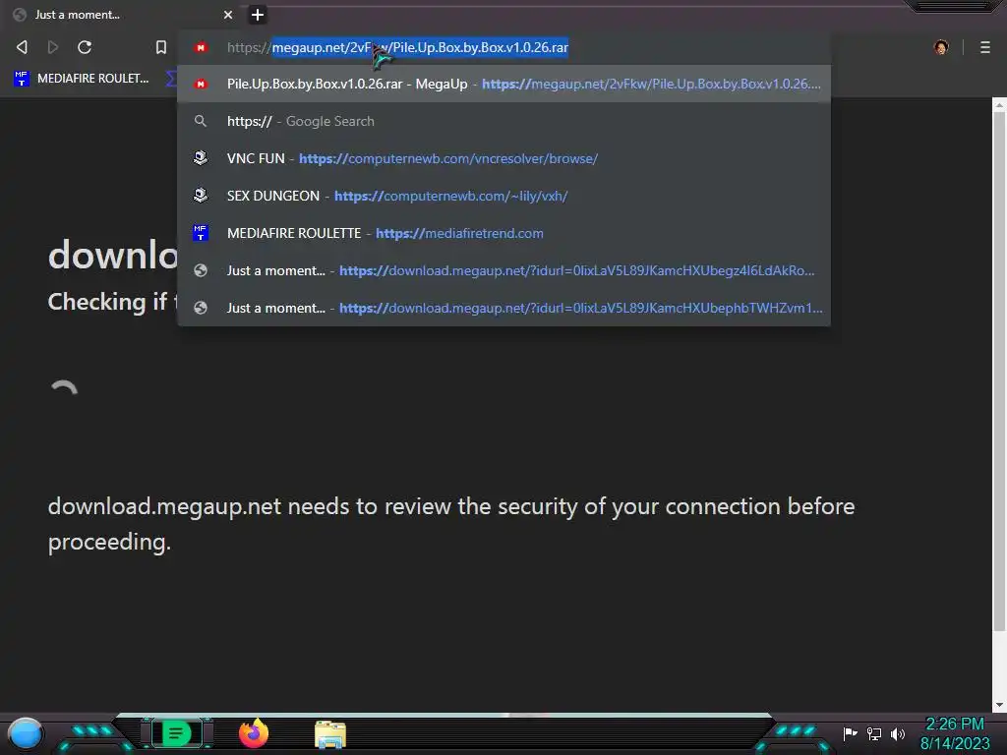Open the Start orb on the taskbar

25,734
